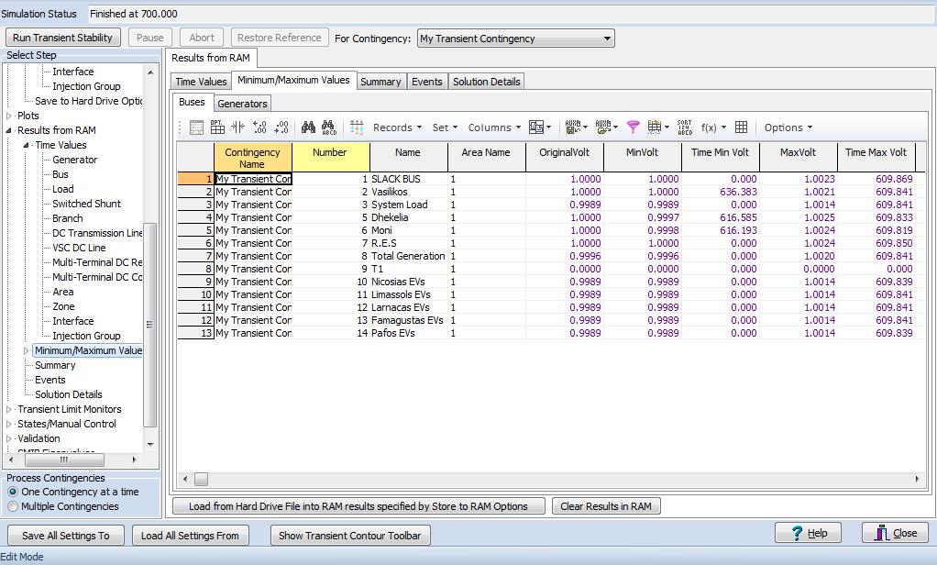Screen dimensions: 937x565
Task: Select Generator under Time Values
Action: [x=74, y=160]
